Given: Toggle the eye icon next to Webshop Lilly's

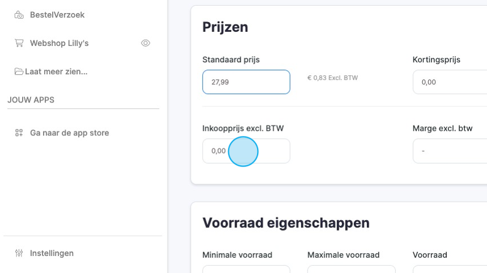Looking at the screenshot, I should 146,43.
